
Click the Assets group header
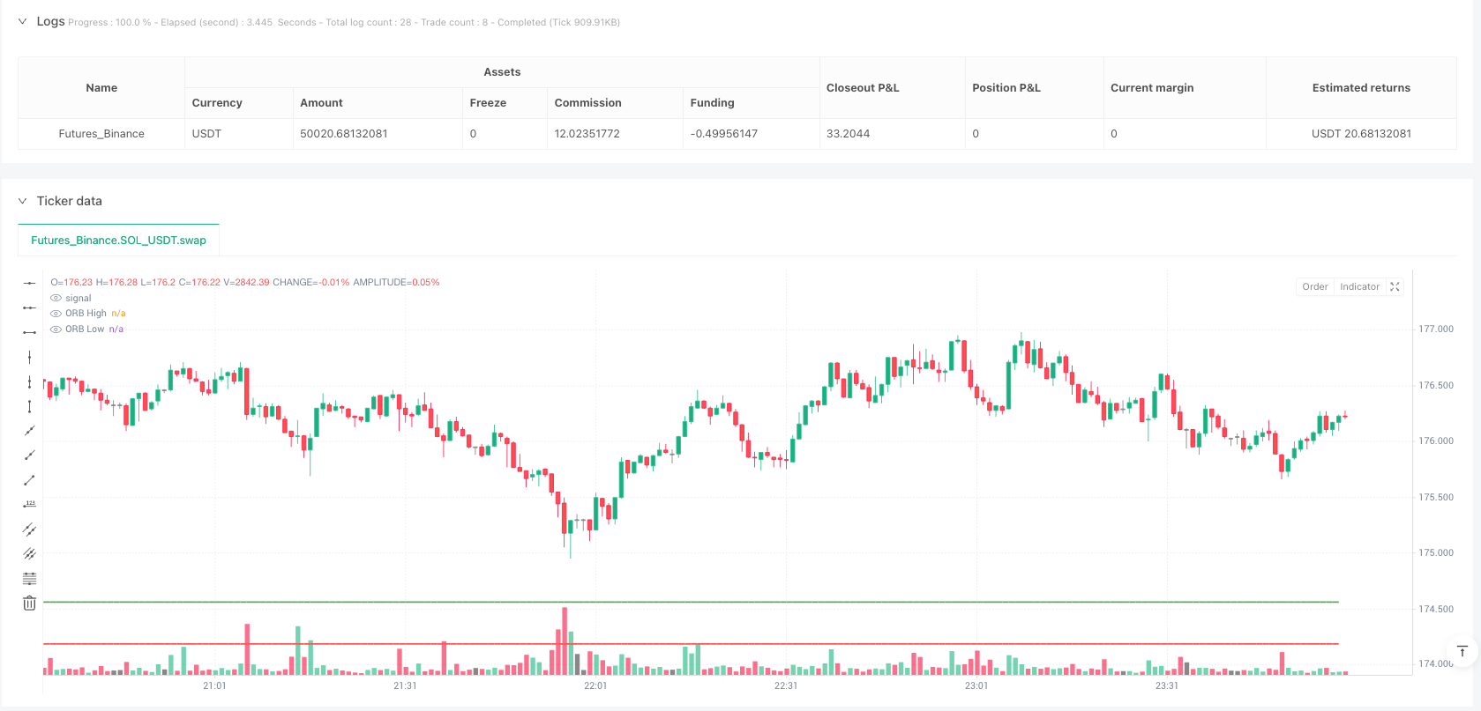pyautogui.click(x=502, y=72)
